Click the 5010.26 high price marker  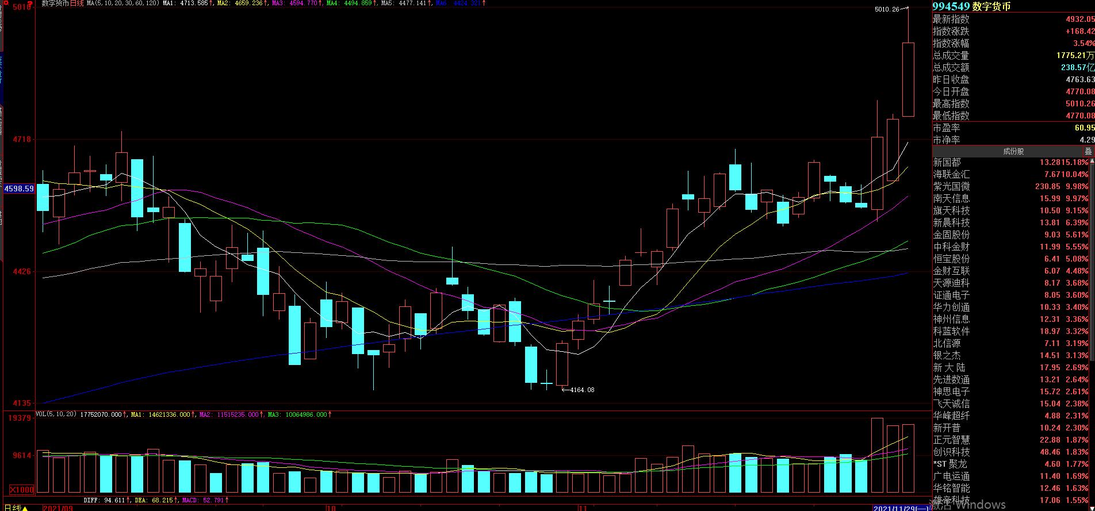[x=886, y=9]
